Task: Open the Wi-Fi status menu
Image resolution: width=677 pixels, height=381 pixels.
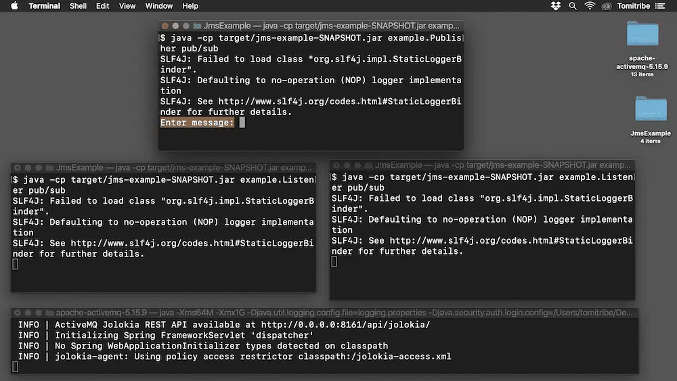Action: [590, 6]
